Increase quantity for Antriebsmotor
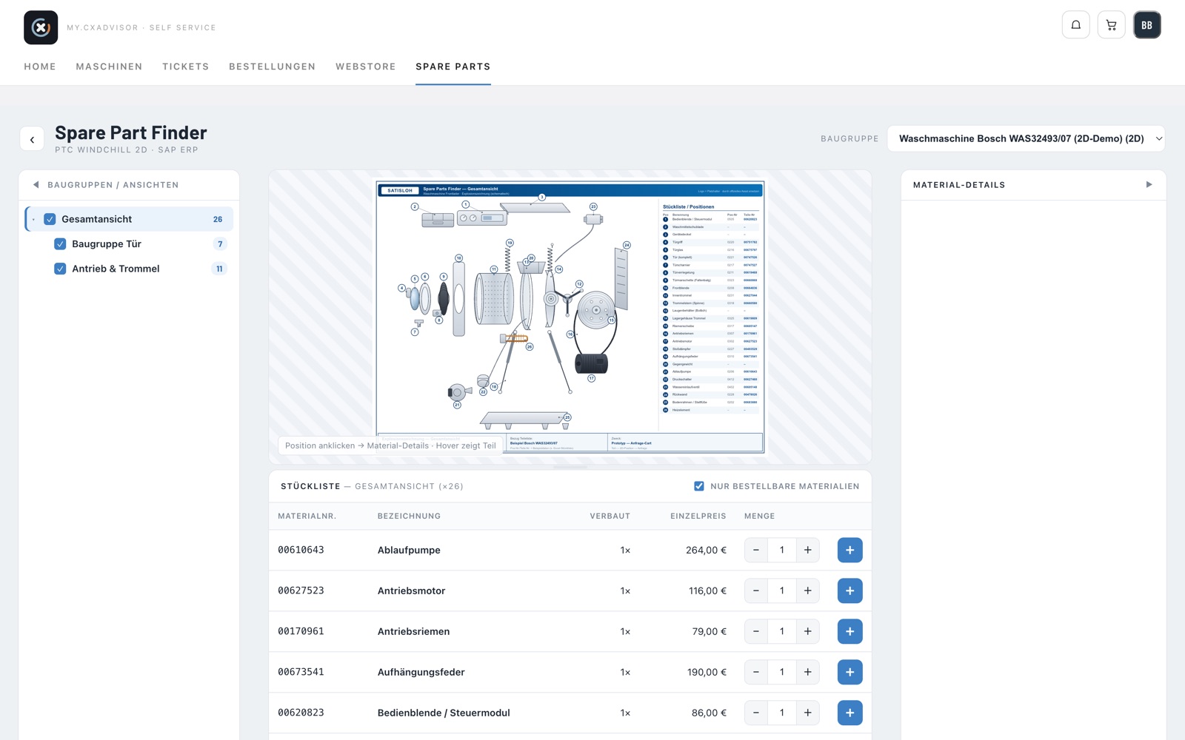The width and height of the screenshot is (1185, 740). coord(807,591)
